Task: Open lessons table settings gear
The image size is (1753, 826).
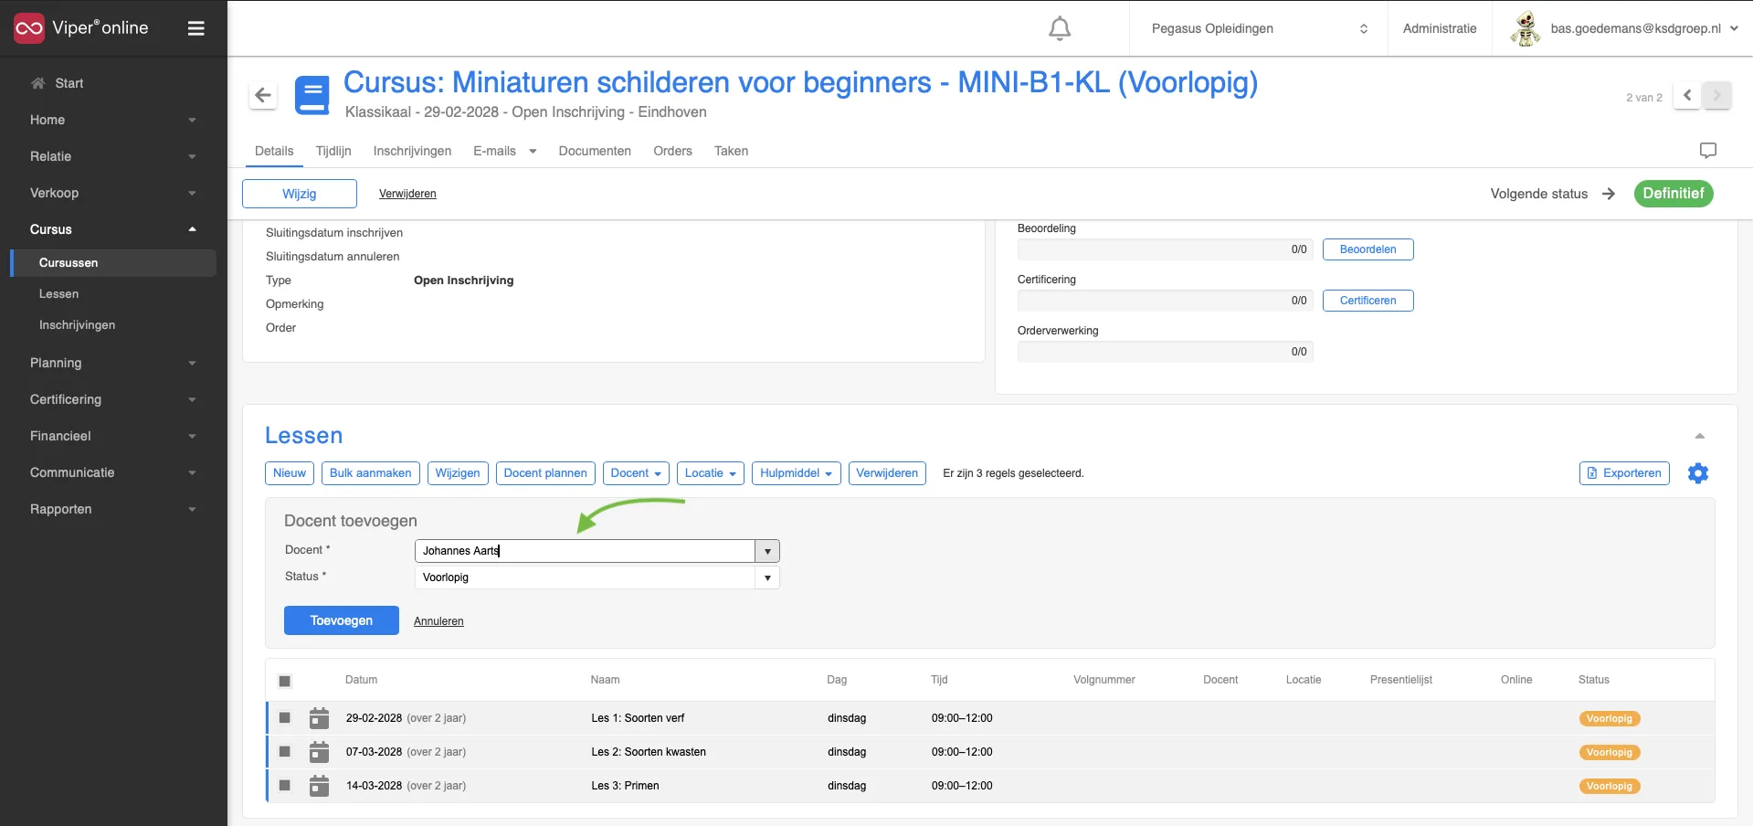Action: 1697,473
